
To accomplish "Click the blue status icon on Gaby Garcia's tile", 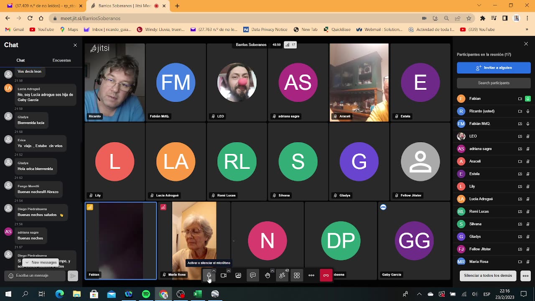I will (x=383, y=207).
